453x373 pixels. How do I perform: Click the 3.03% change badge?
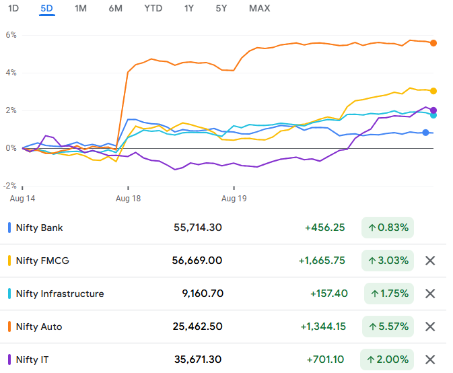(388, 261)
